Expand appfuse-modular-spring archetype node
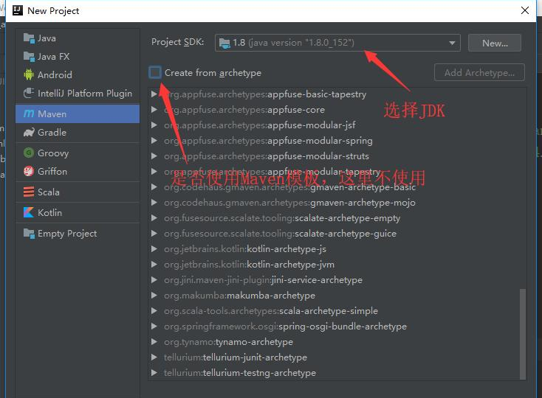 click(154, 140)
